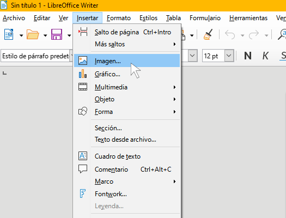Screen dimensions: 286x218
Task: Select Gráfico... menu entry
Action: coord(127,74)
